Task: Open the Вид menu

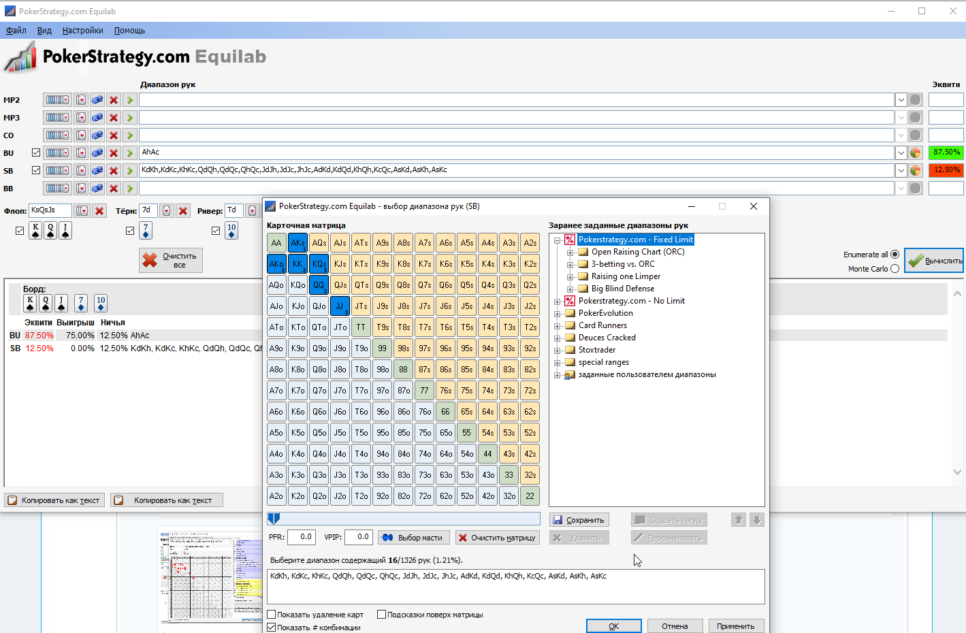Action: click(44, 31)
